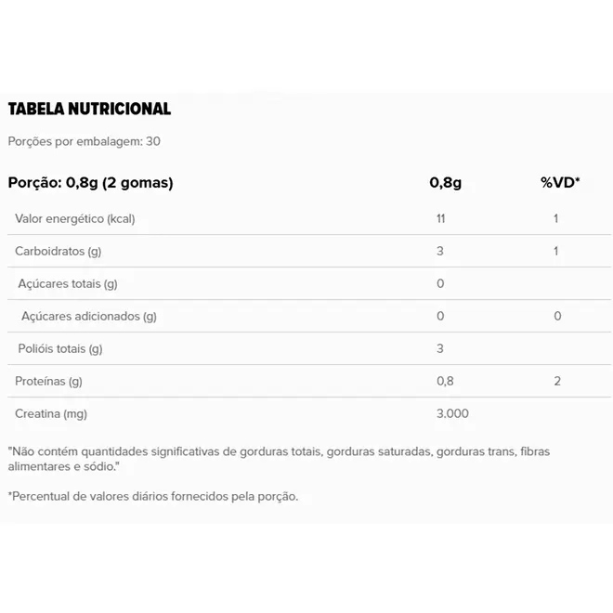Click the TABELA NUTRICIONAL heading
This screenshot has width=613, height=613.
coord(89,109)
